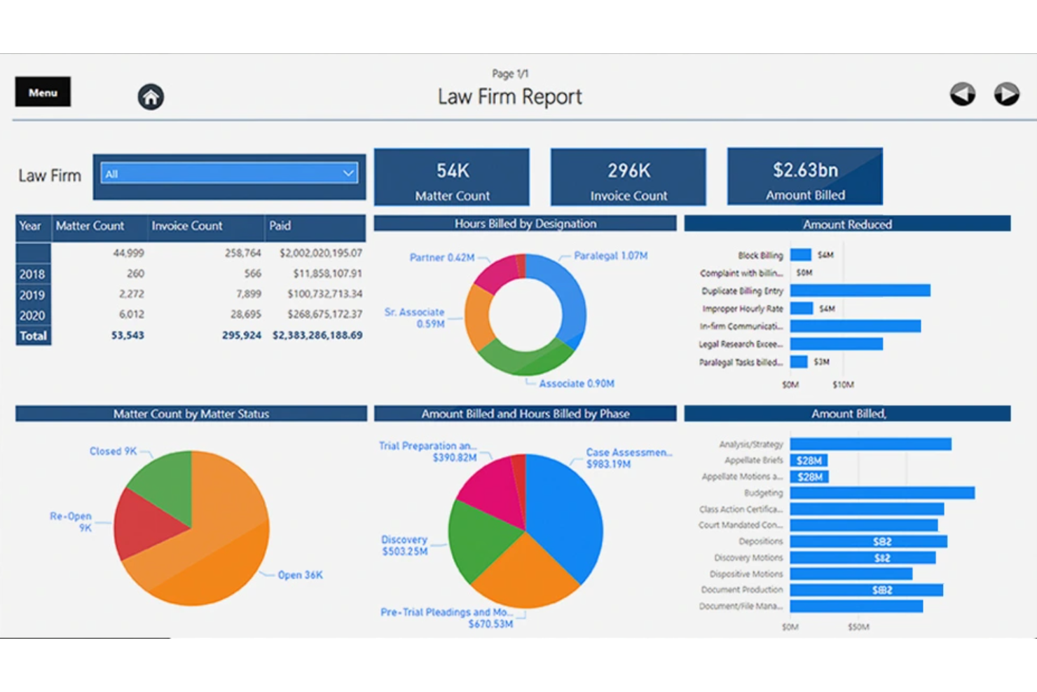
Task: Select the Analysis/Strategy bar
Action: (871, 444)
